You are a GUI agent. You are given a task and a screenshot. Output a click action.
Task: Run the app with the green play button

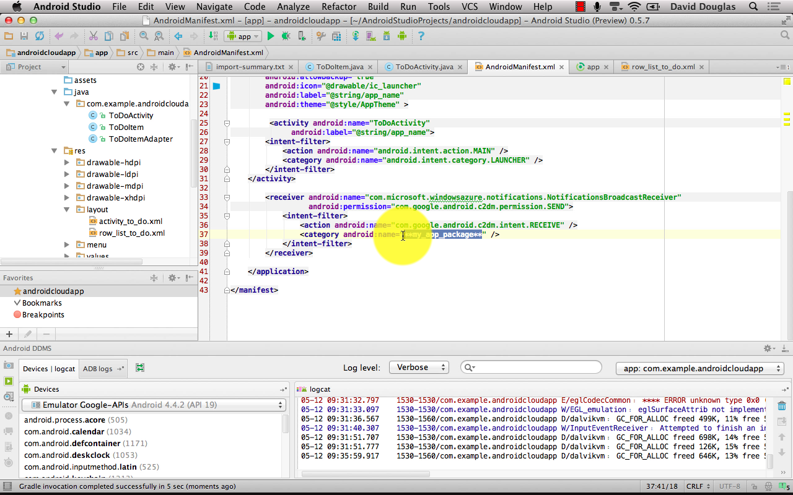[271, 37]
